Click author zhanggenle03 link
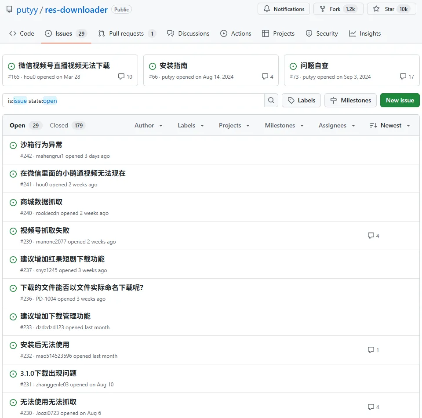This screenshot has height=418, width=422. (x=52, y=385)
